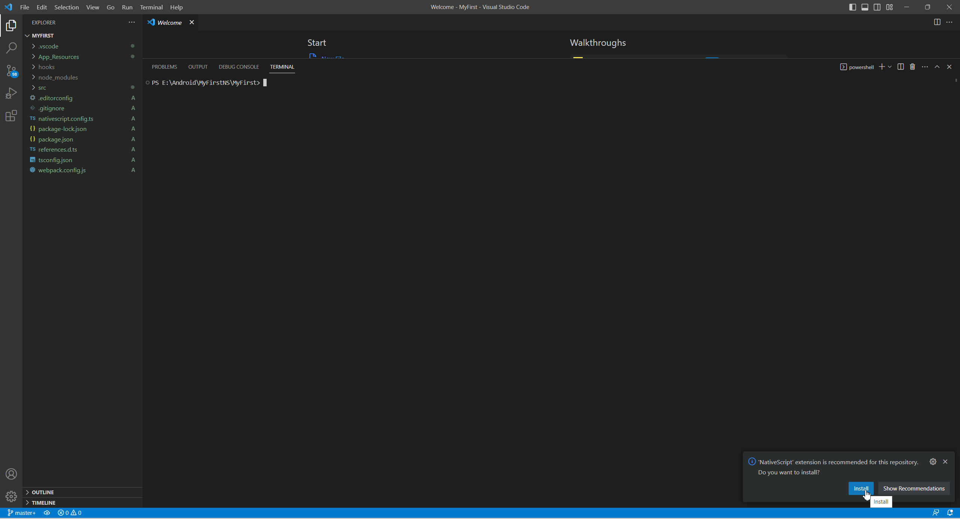Open the Search view in activity bar
Viewport: 960px width, 519px height.
11,48
